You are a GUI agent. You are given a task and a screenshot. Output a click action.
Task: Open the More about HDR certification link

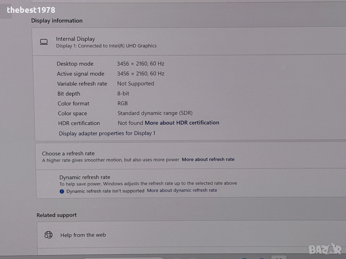[182, 123]
